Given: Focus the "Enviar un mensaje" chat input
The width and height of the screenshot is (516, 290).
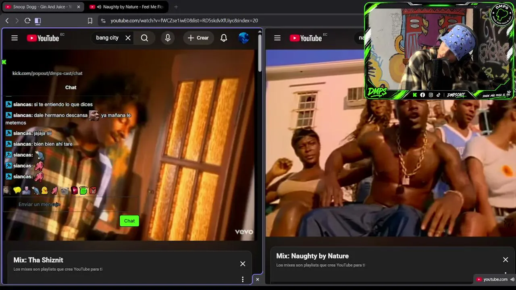Looking at the screenshot, I should pos(71,205).
